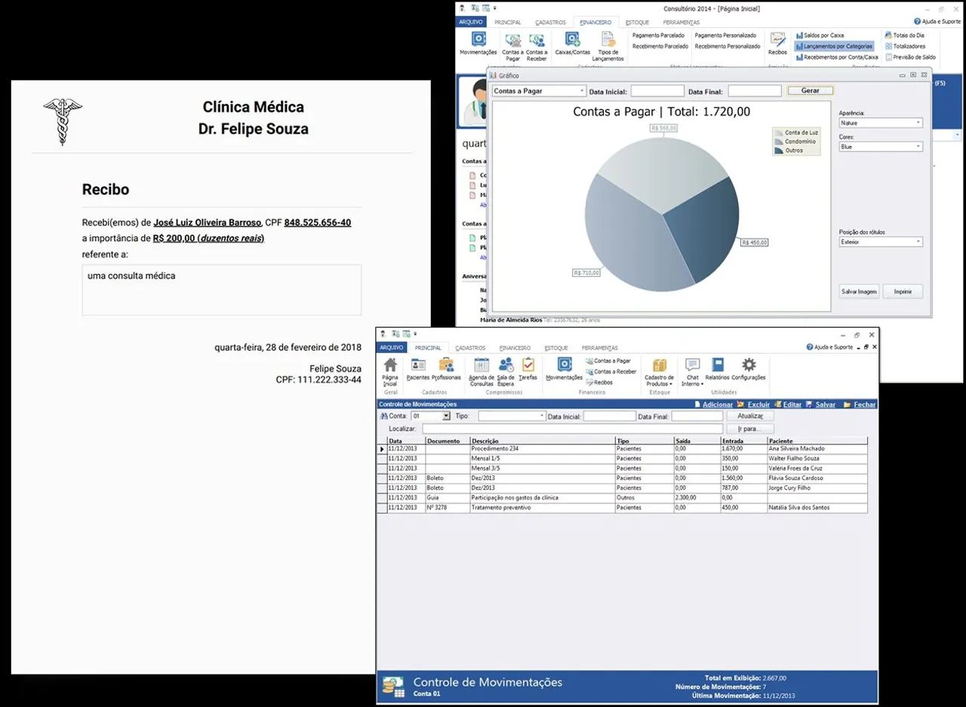966x707 pixels.
Task: Switch to CADASTROS tab in the front window
Action: click(x=470, y=348)
